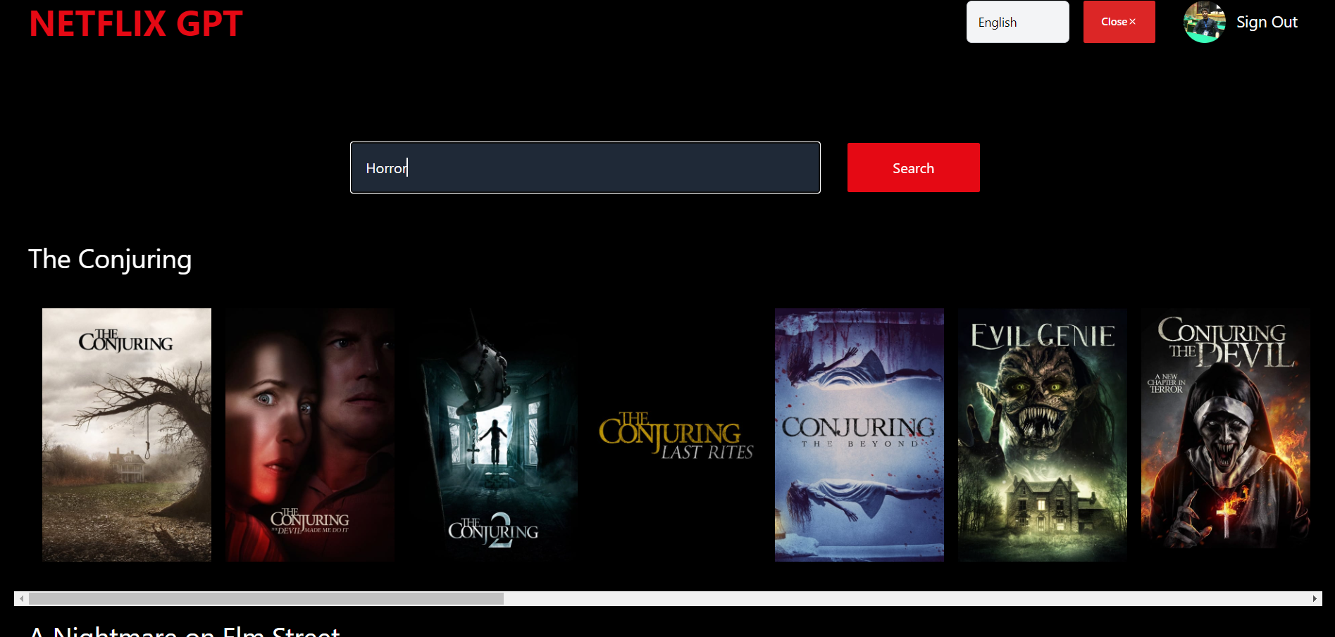The width and height of the screenshot is (1335, 637).
Task: Open The Devil Made Me Do It poster
Action: pyautogui.click(x=310, y=434)
